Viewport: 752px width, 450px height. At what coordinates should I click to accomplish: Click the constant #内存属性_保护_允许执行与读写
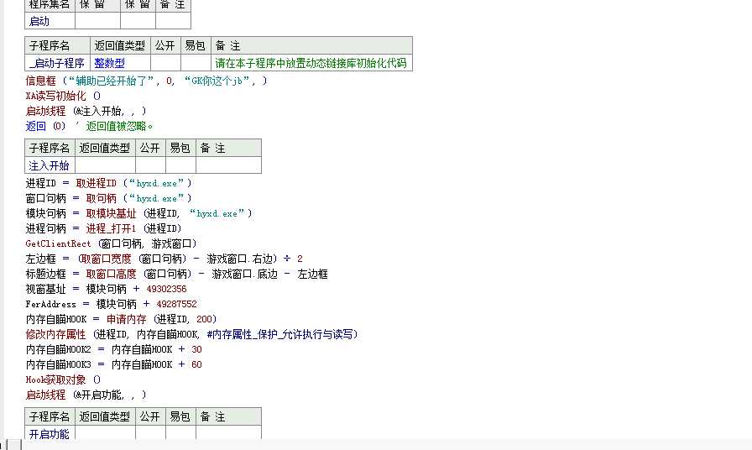279,334
